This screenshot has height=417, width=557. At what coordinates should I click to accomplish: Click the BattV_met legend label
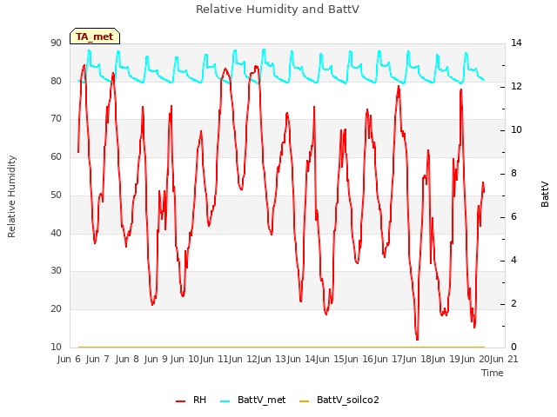pyautogui.click(x=261, y=400)
